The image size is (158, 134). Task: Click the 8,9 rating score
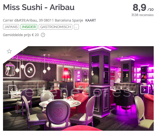[x=139, y=8]
